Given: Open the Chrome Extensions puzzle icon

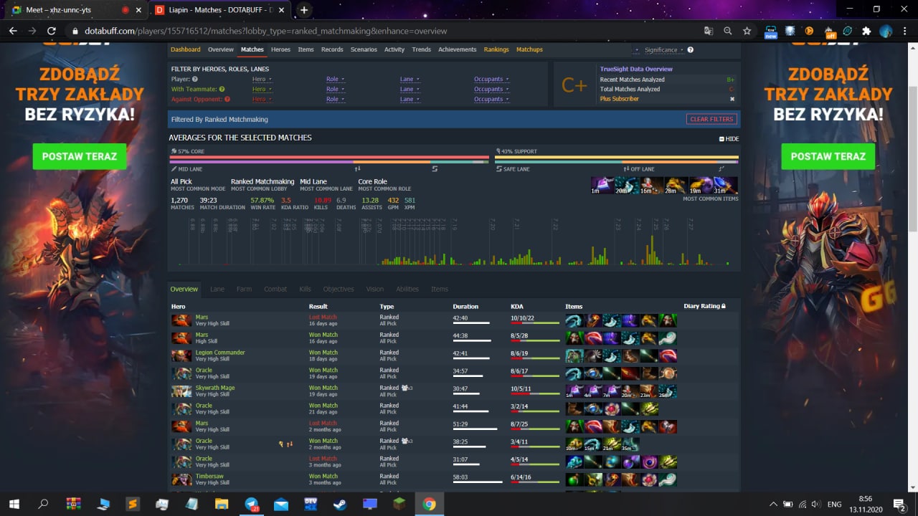Looking at the screenshot, I should [x=866, y=31].
